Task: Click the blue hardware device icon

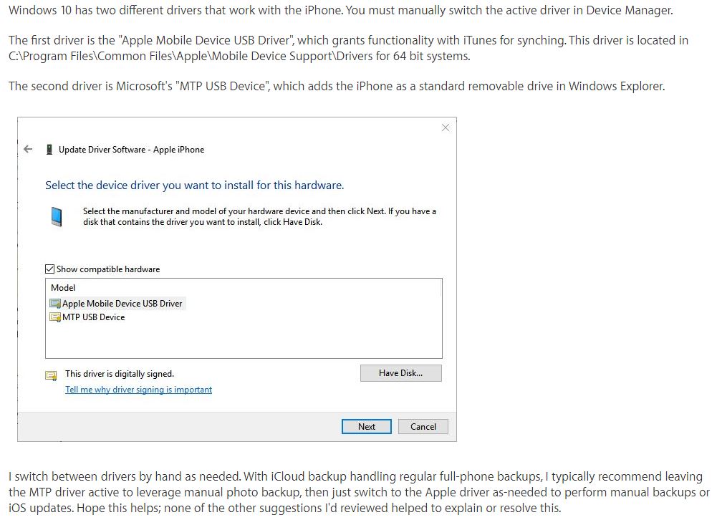Action: (x=57, y=216)
